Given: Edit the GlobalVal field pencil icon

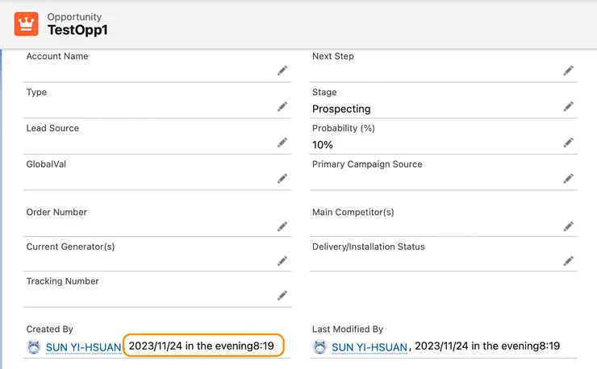Looking at the screenshot, I should 282,179.
